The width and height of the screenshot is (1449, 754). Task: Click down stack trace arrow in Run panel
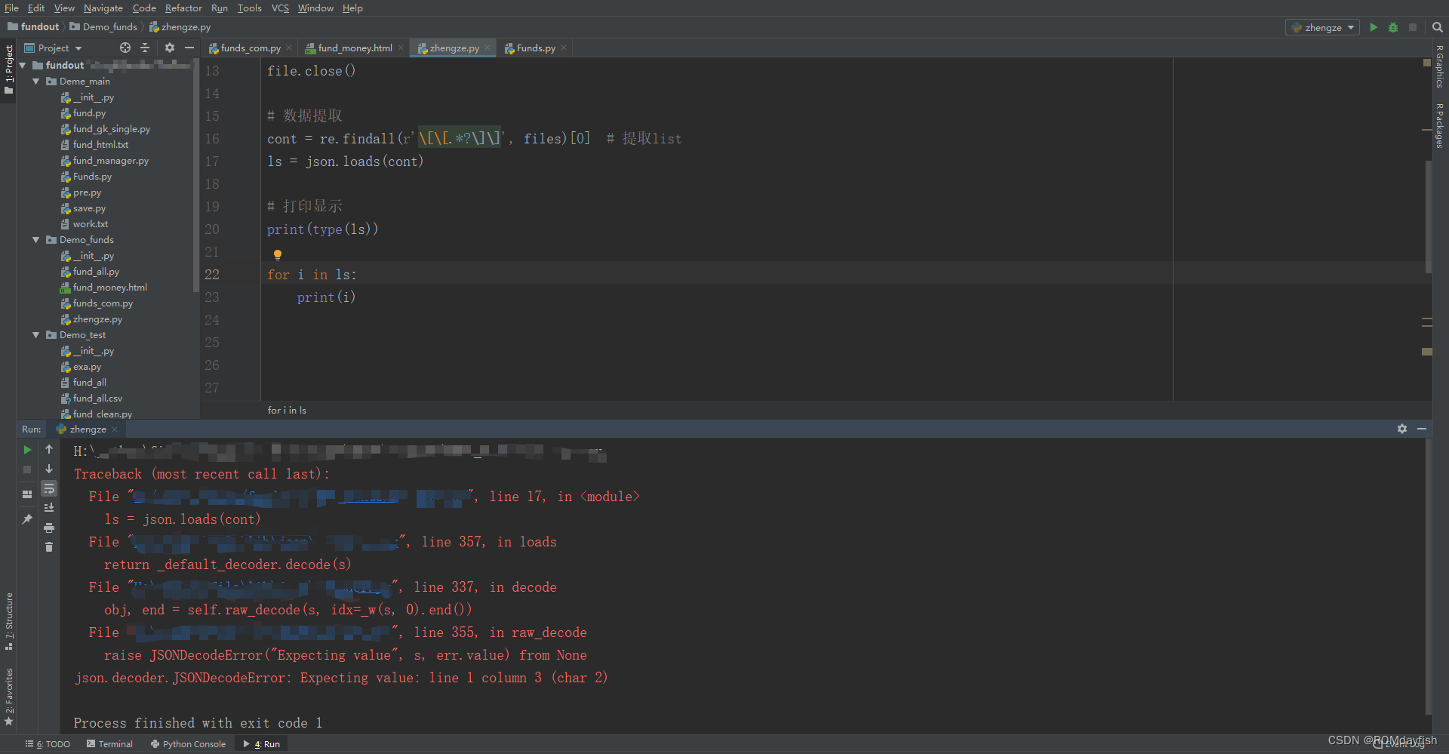tap(49, 469)
